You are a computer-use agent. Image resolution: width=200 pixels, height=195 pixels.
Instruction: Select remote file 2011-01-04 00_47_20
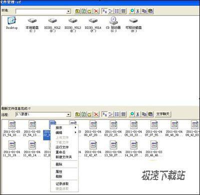[93, 128]
